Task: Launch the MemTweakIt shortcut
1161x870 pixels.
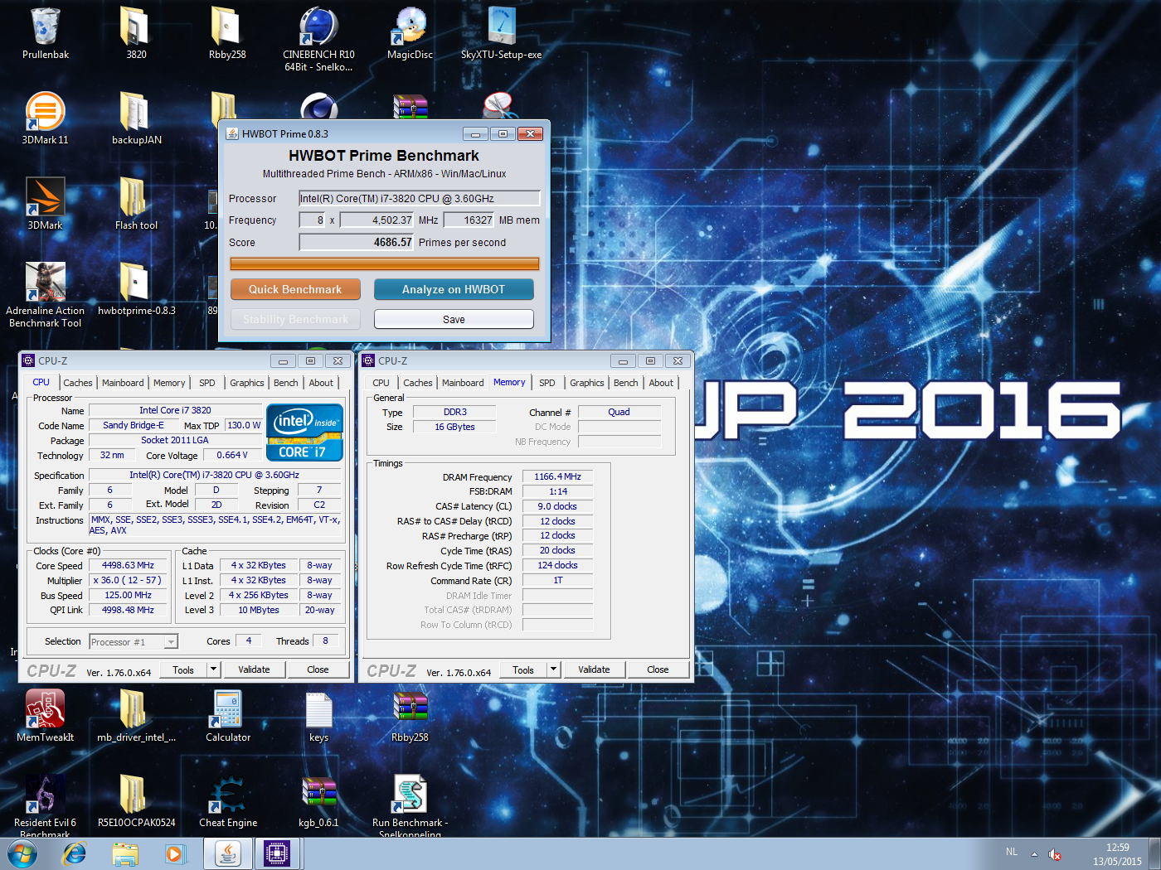Action: pos(46,716)
